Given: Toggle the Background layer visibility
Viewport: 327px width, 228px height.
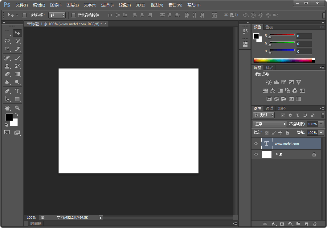Looking at the screenshot, I should [x=256, y=154].
